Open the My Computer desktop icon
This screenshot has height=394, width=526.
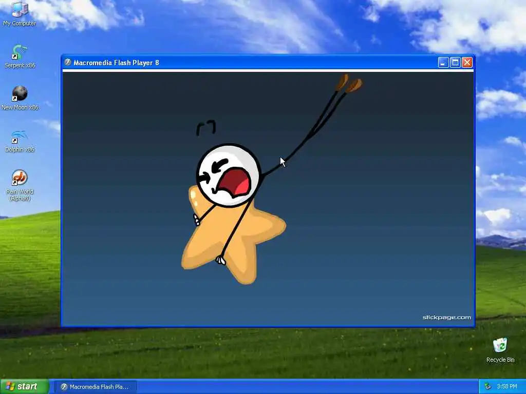coord(20,13)
